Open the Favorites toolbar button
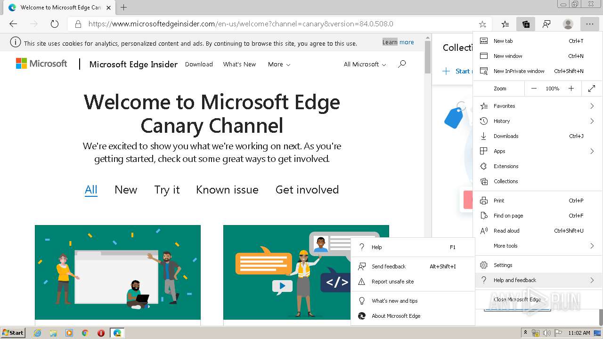 pyautogui.click(x=505, y=24)
